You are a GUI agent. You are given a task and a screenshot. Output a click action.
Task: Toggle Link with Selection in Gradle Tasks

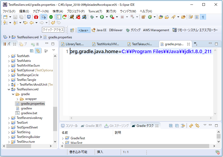(x=197, y=126)
